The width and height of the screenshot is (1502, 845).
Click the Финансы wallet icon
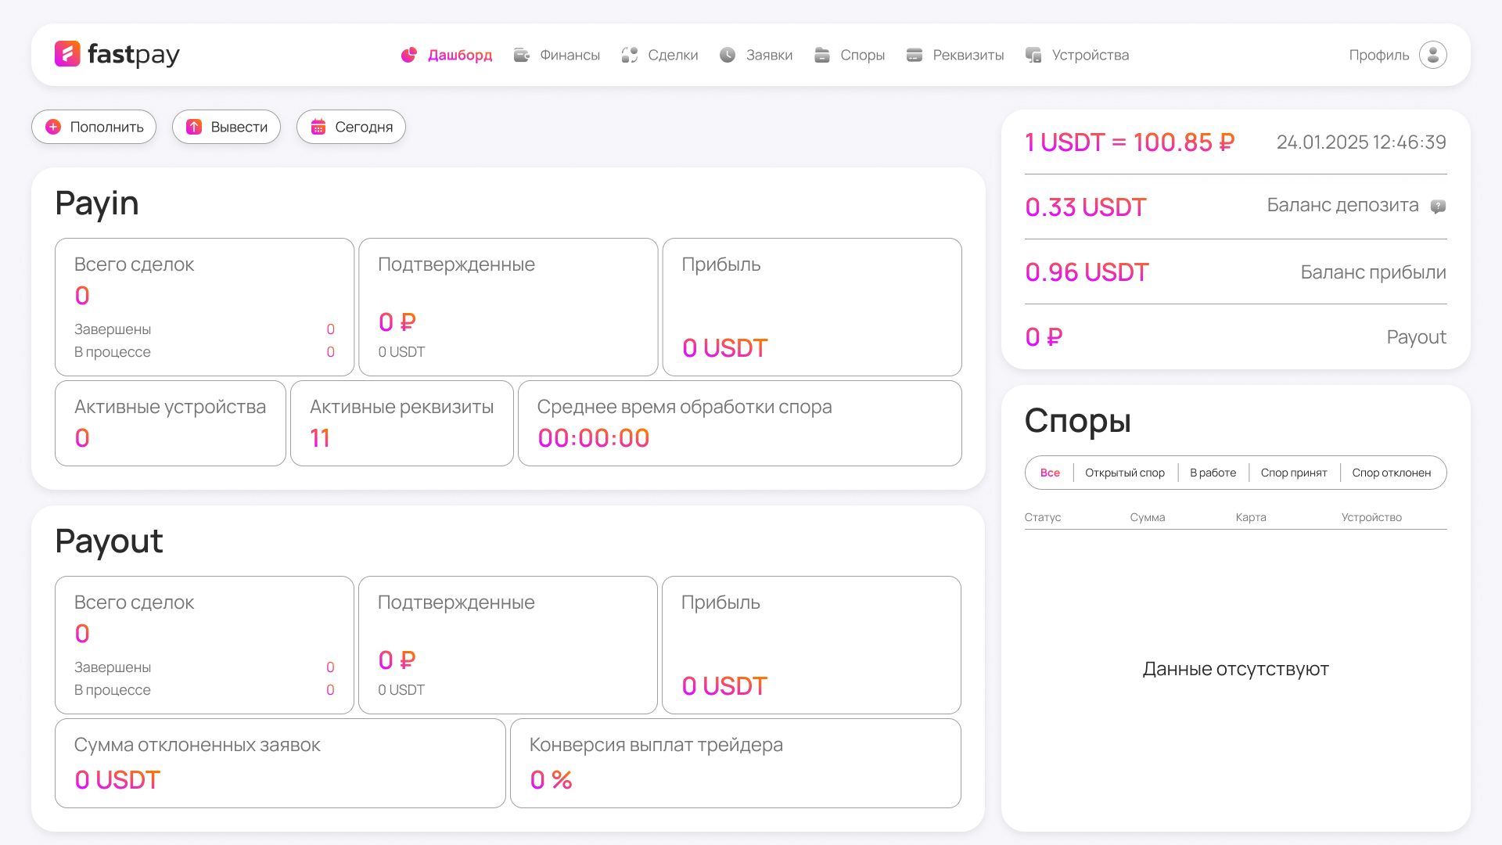pos(521,55)
